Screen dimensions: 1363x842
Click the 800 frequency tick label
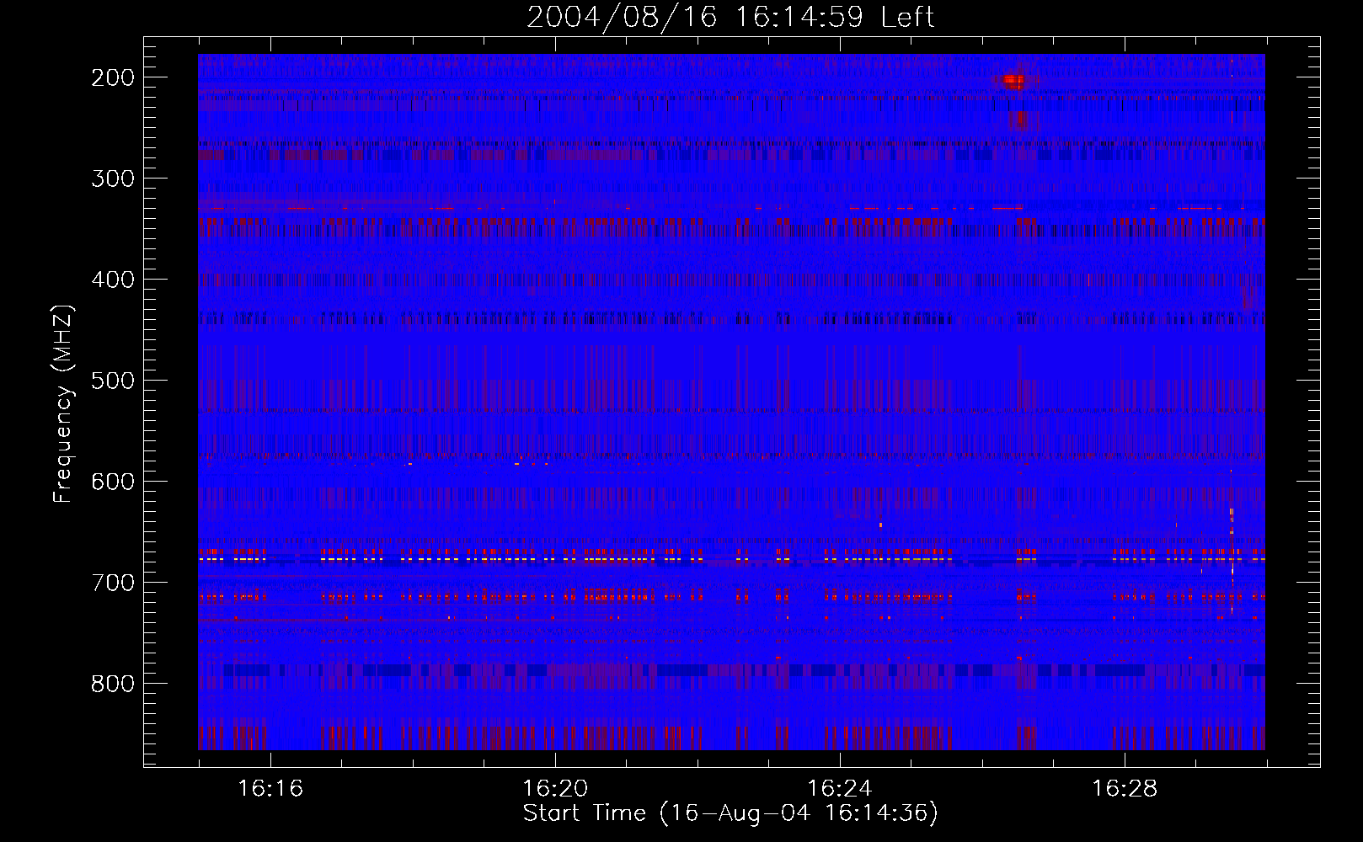[x=113, y=684]
